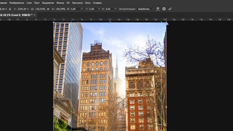Click the vertical skew V field
The image size is (233, 131).
point(110,9)
